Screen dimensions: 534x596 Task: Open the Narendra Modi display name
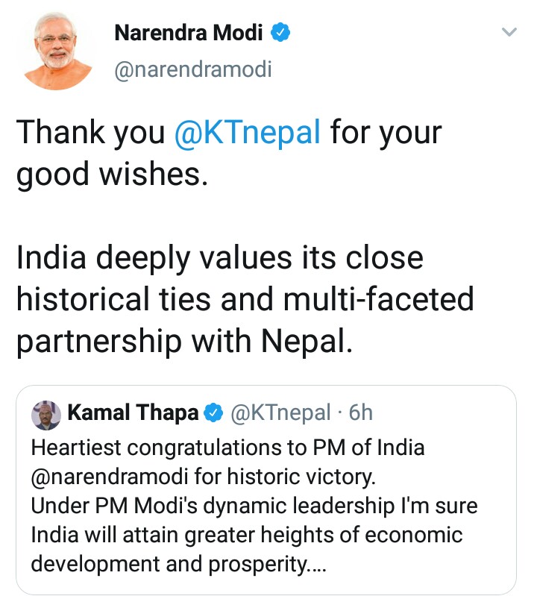(x=188, y=34)
